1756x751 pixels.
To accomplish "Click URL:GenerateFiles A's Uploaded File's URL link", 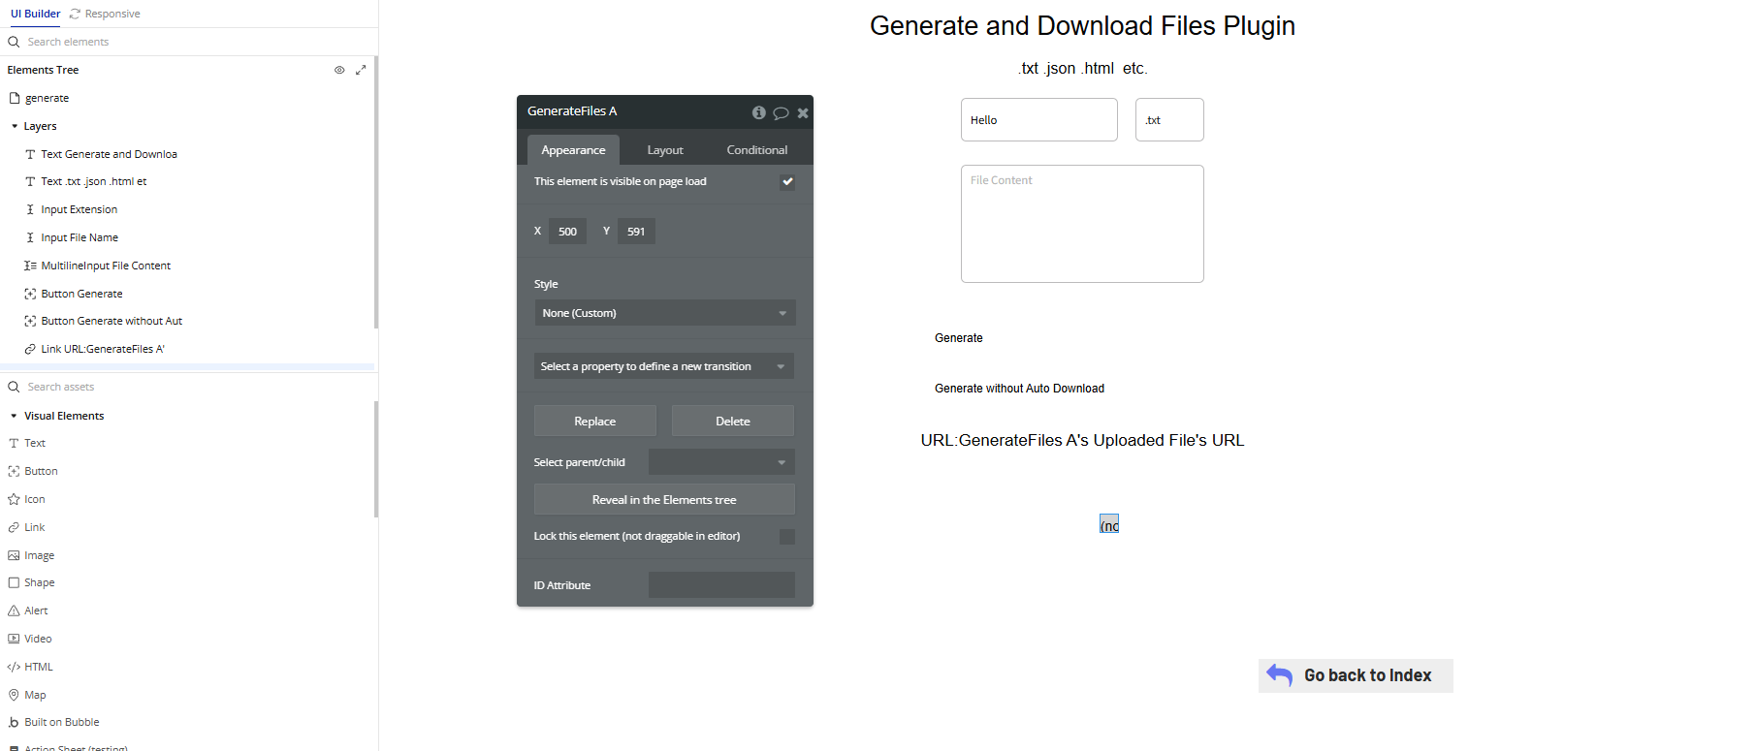I will tap(1082, 440).
